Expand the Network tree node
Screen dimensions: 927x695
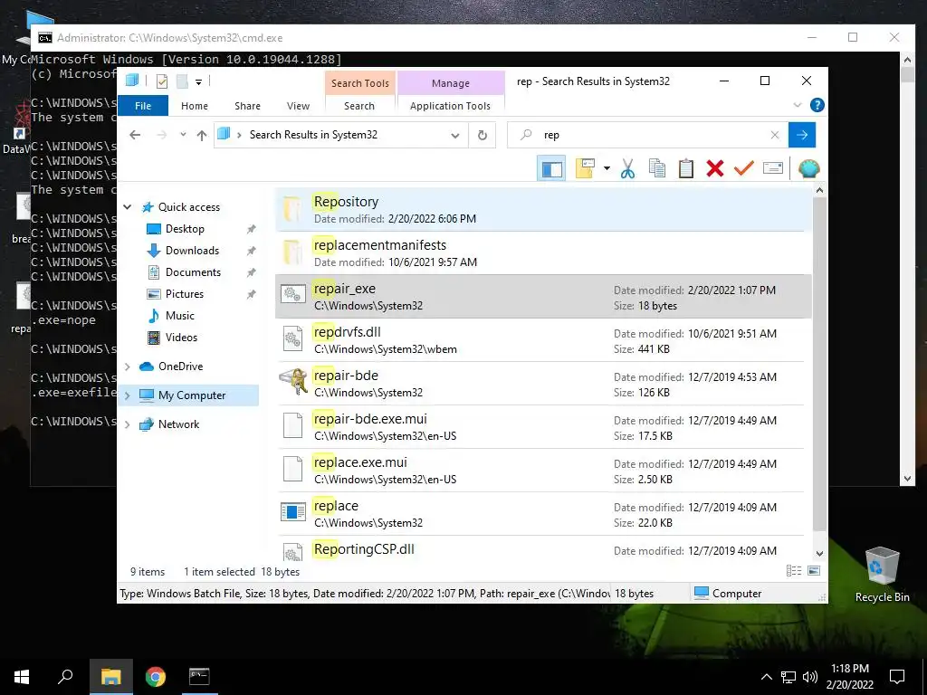(127, 424)
